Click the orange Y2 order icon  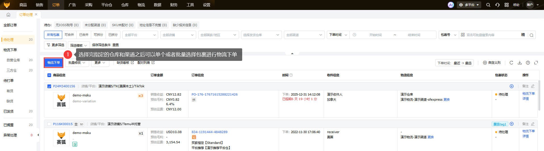click(194, 137)
